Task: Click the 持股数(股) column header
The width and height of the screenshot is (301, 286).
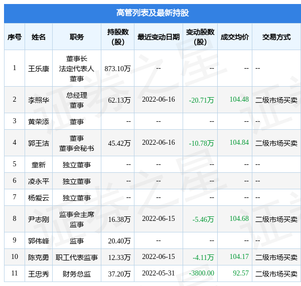Action: pos(118,37)
